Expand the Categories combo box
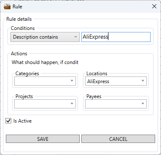Viewport: 161px width, 155px height. pyautogui.click(x=45, y=81)
